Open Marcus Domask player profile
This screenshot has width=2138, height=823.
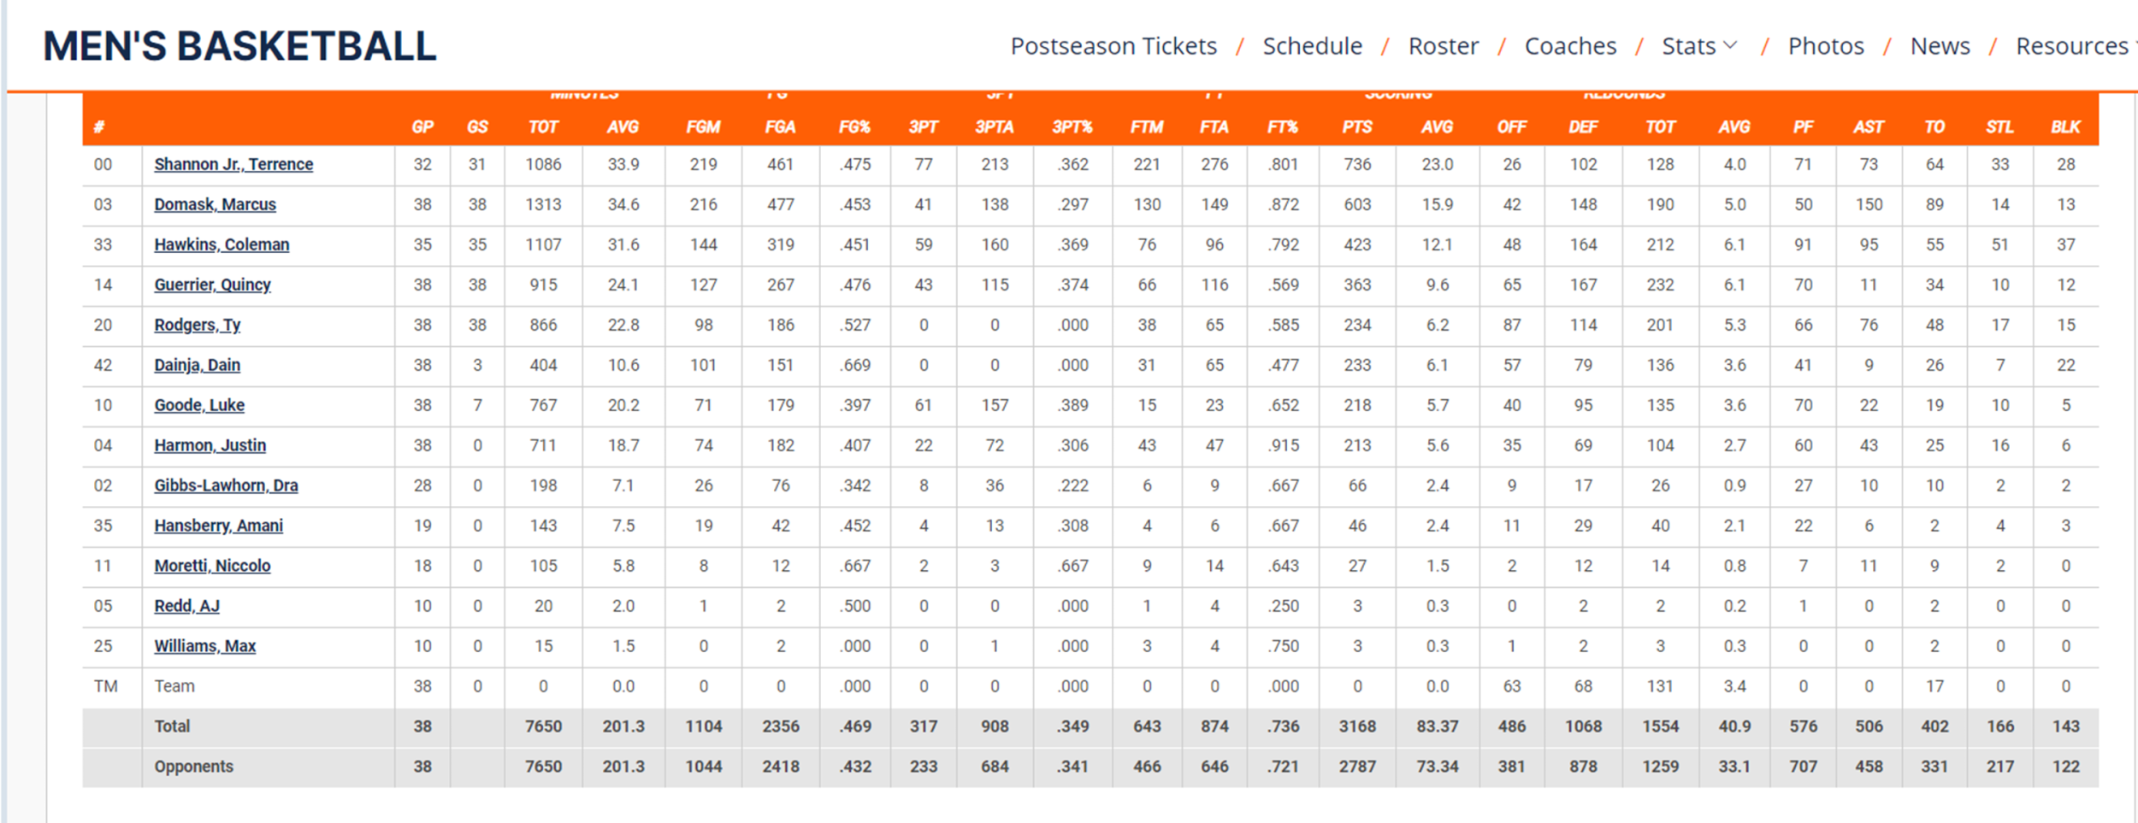(215, 204)
